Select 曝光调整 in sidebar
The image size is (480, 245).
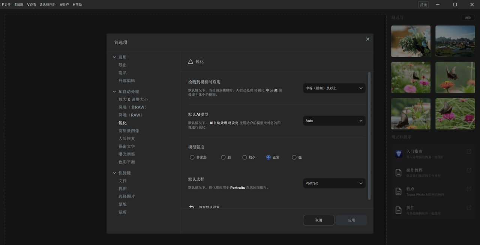tap(127, 154)
